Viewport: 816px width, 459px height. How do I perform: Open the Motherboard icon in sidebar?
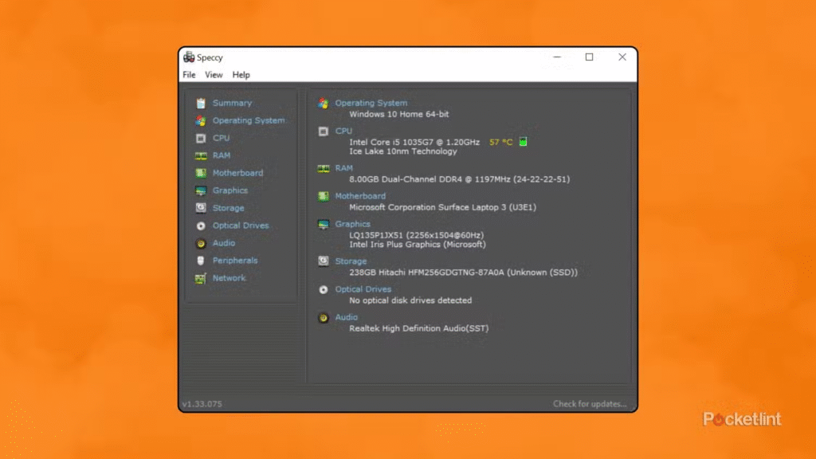pyautogui.click(x=201, y=173)
